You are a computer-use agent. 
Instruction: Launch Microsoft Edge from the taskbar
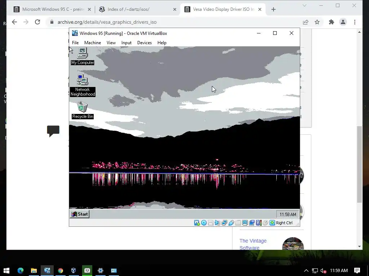pos(21,271)
